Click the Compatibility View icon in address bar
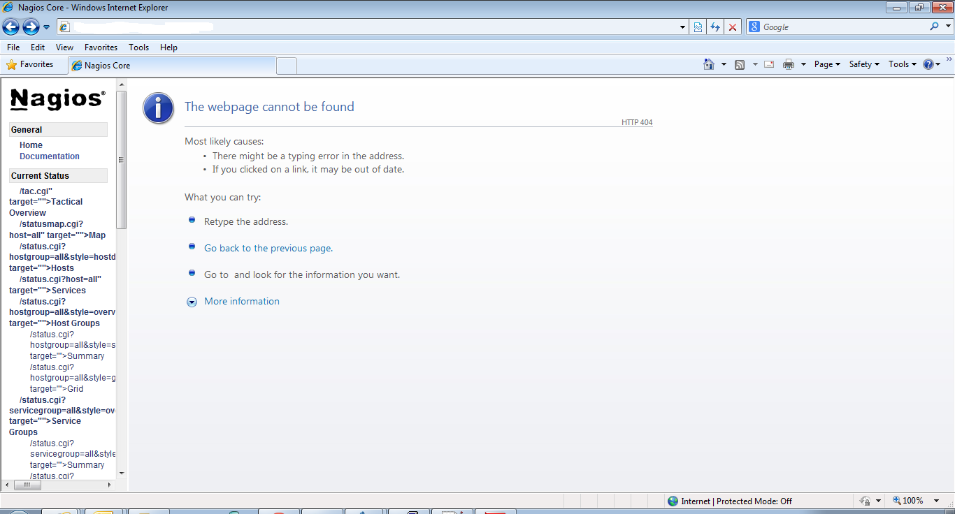The width and height of the screenshot is (955, 514). coord(698,27)
